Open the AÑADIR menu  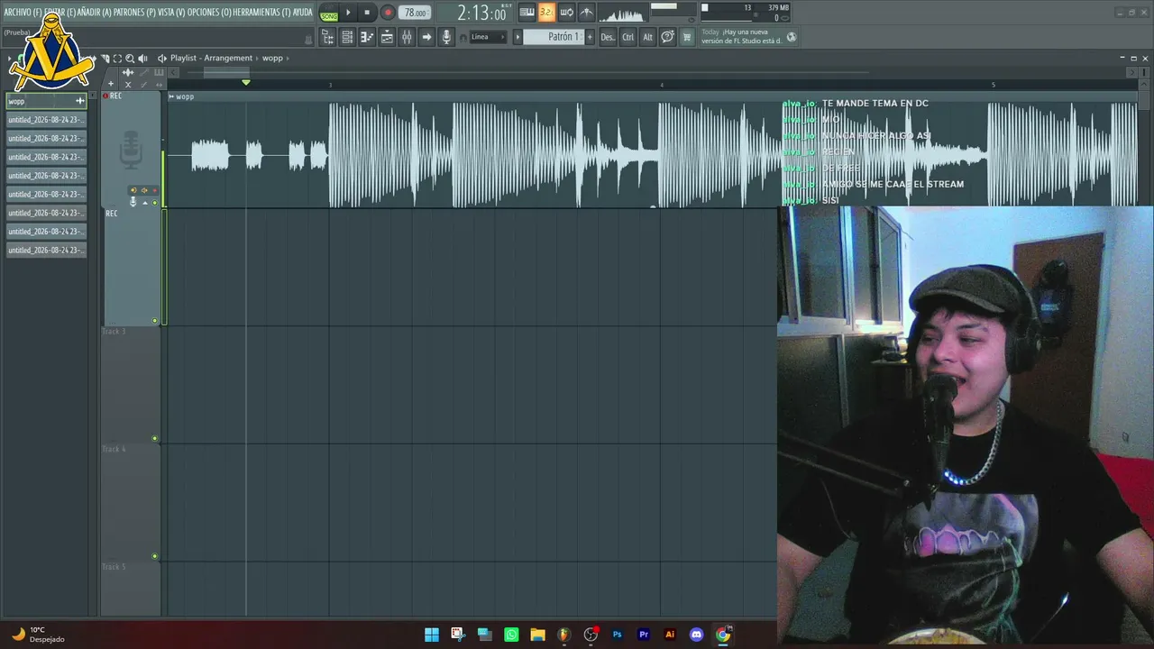click(95, 13)
